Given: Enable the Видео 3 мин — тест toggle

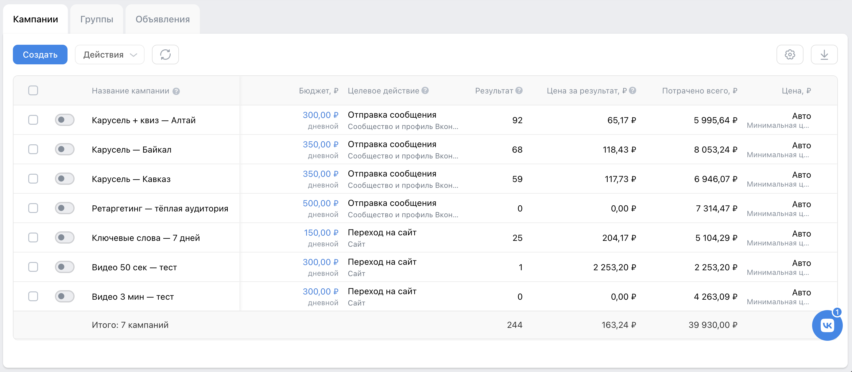Looking at the screenshot, I should point(64,296).
